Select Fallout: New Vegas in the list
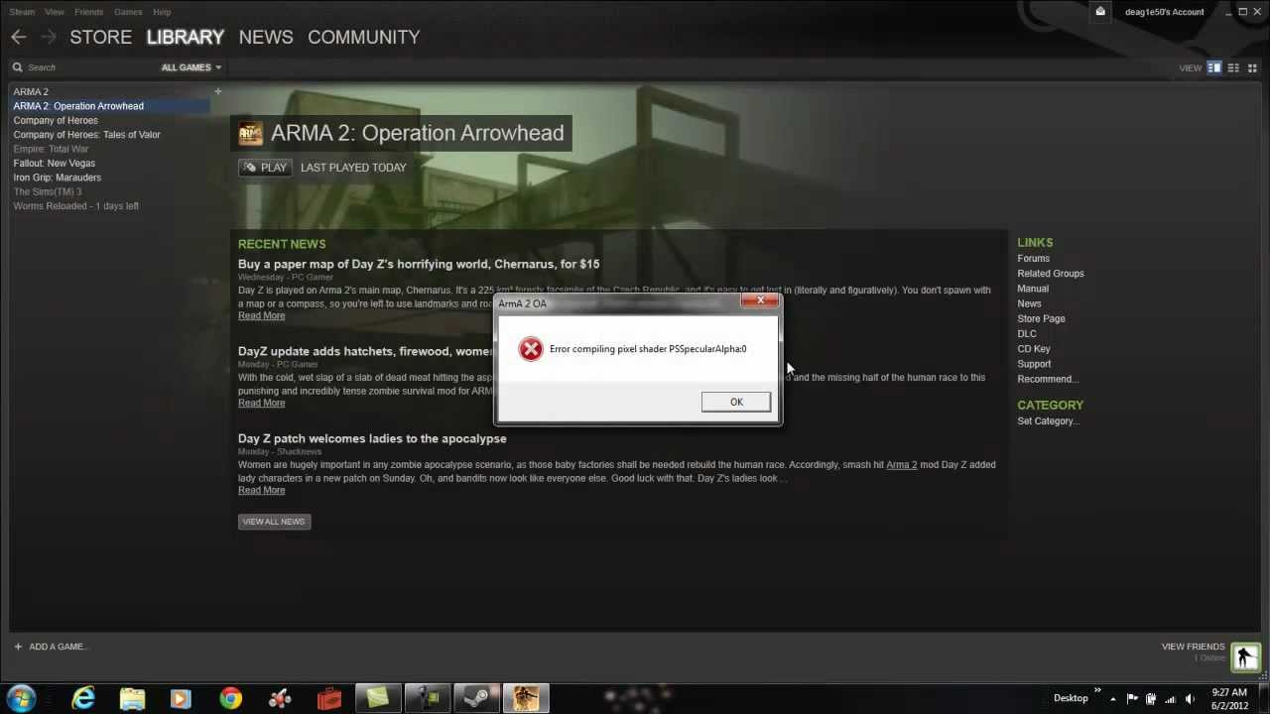The image size is (1270, 714). click(x=55, y=163)
